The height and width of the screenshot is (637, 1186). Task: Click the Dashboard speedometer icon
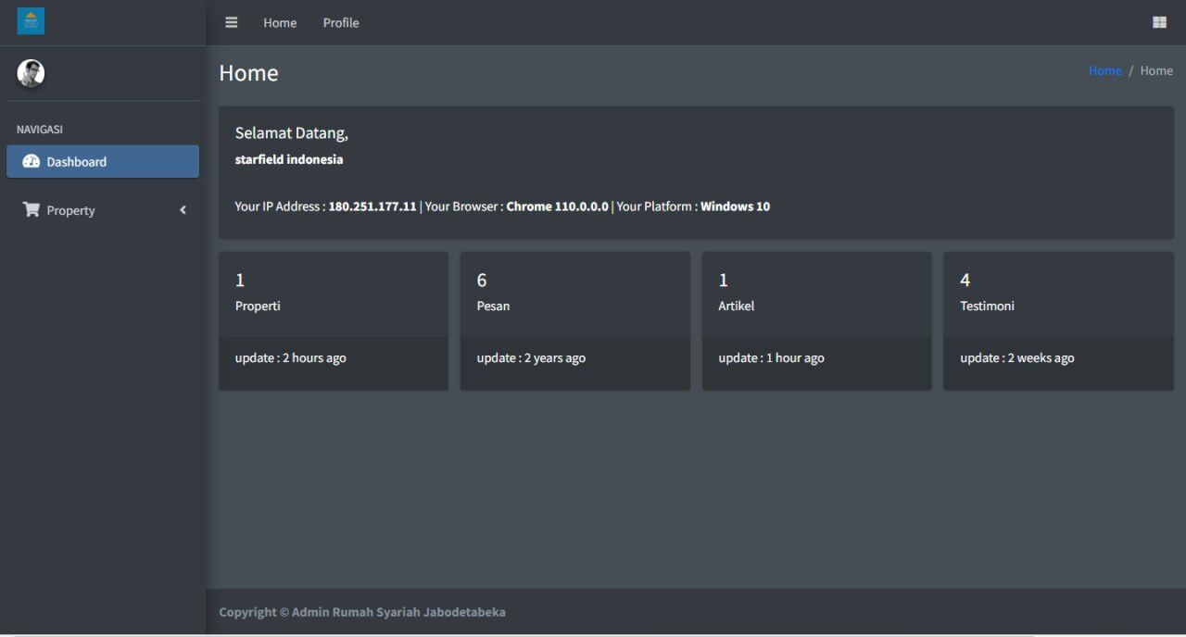pos(31,161)
